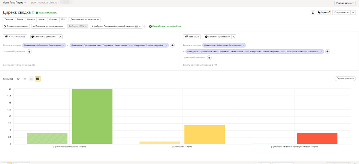Expand left Сегмент: 2 условия dropdown
359x164 pixels.
tap(44, 37)
